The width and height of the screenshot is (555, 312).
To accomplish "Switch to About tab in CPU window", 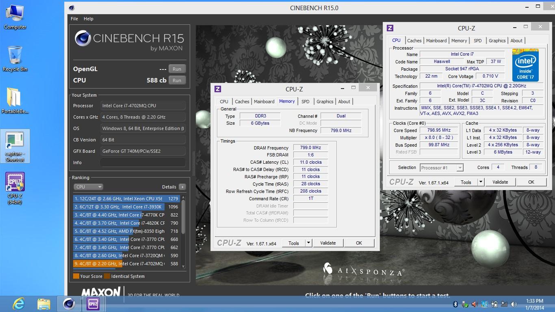I will (x=516, y=41).
